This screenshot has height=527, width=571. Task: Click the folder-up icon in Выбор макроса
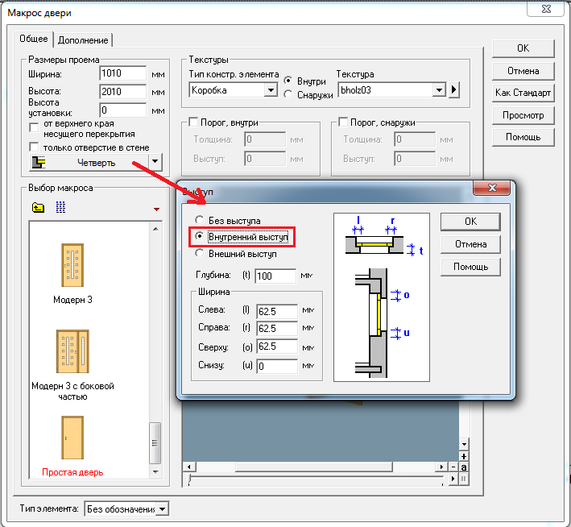tap(38, 208)
